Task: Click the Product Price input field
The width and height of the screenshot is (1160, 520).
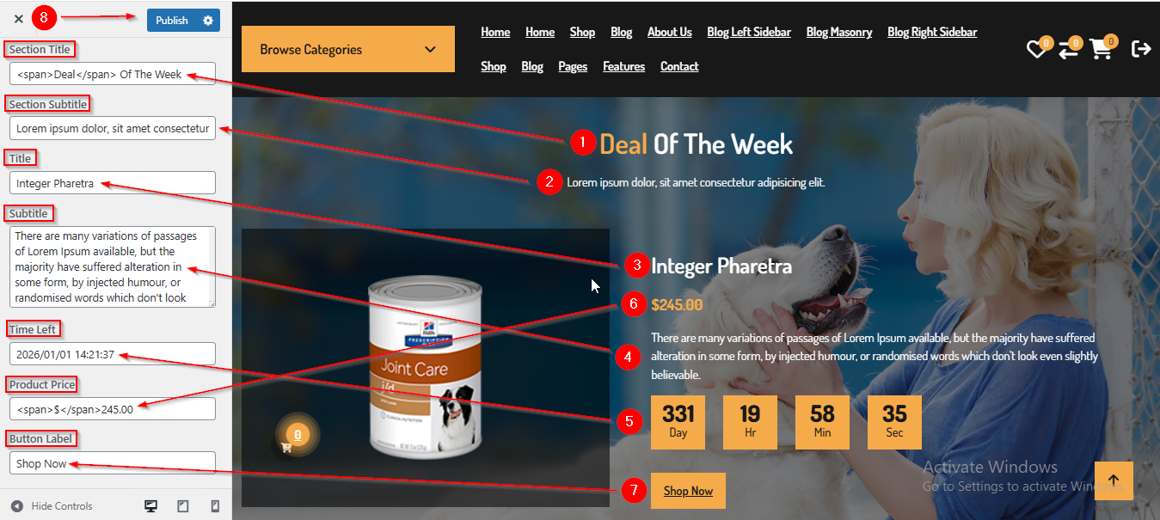Action: pos(113,408)
